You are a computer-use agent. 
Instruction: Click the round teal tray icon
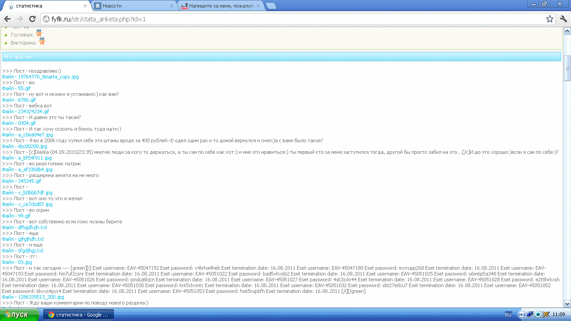[538, 314]
